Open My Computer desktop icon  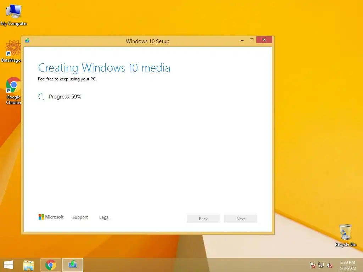coord(14,14)
